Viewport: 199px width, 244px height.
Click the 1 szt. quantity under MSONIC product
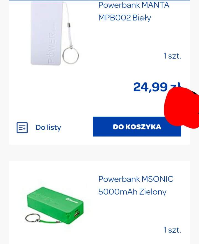[172, 230]
